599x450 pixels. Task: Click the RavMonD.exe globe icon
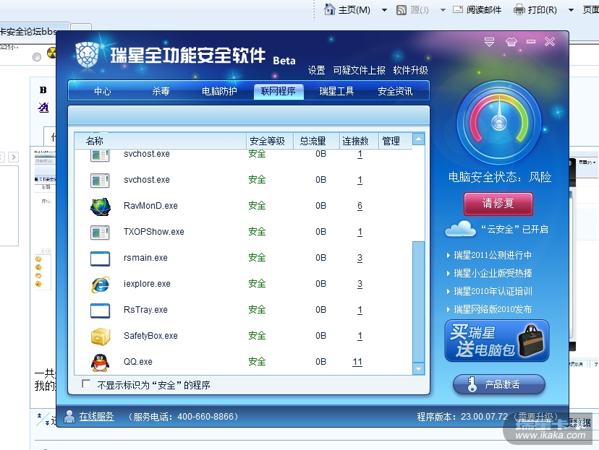(x=101, y=207)
